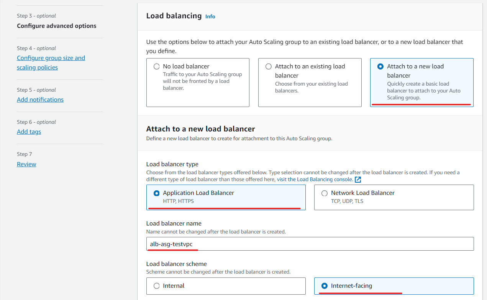Click the 'Load balancer name' label
Screen dimensions: 487x300
(174, 224)
